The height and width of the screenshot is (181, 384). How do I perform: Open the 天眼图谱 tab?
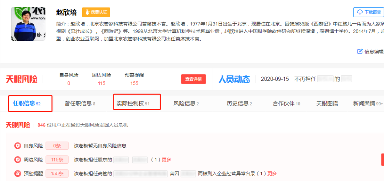(x=327, y=103)
